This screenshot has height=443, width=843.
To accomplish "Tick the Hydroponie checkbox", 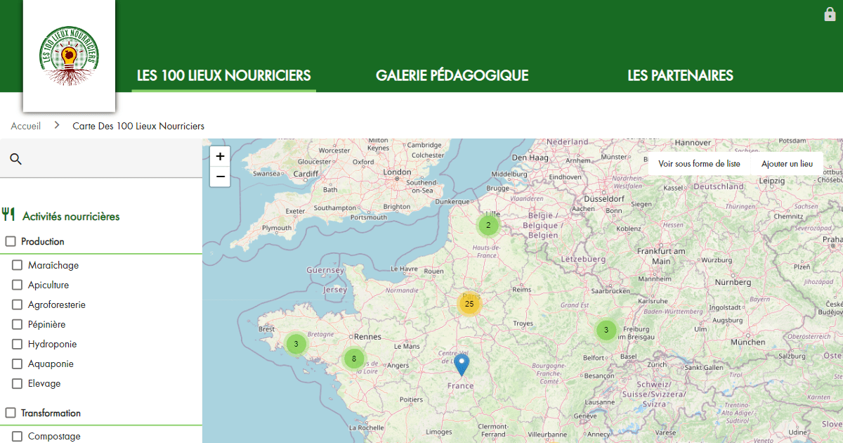I will coord(17,344).
